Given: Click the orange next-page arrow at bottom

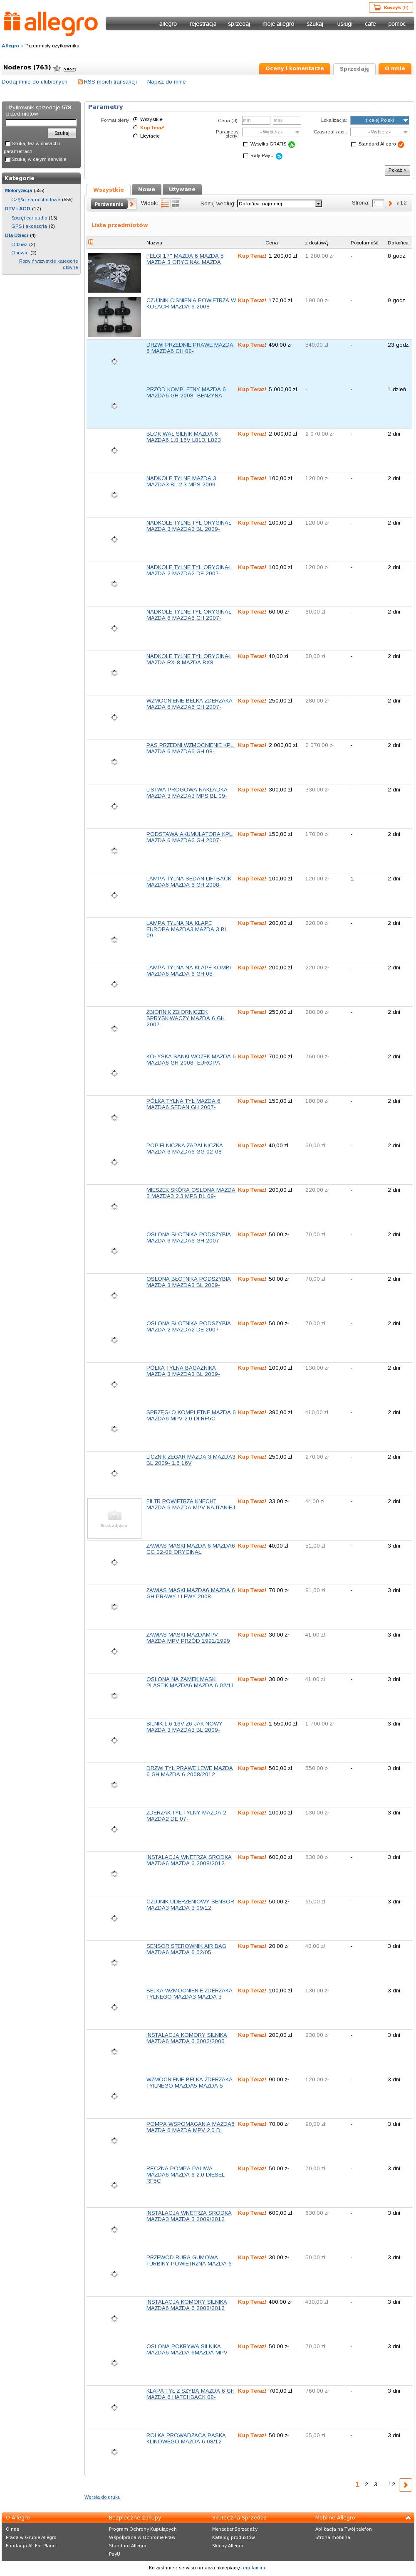Looking at the screenshot, I should (x=406, y=2485).
